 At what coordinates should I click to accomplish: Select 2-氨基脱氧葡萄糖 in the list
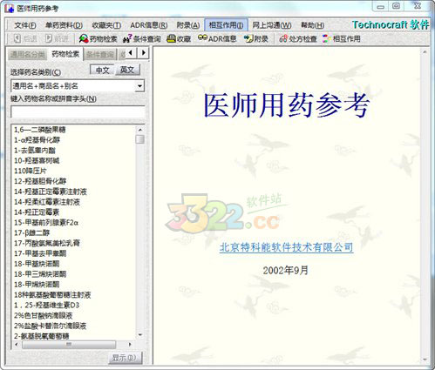[41, 336]
